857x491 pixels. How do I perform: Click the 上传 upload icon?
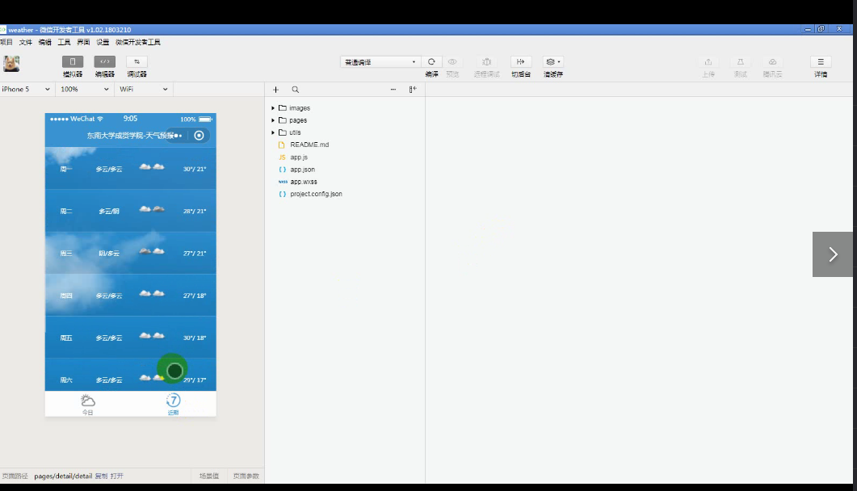[708, 61]
